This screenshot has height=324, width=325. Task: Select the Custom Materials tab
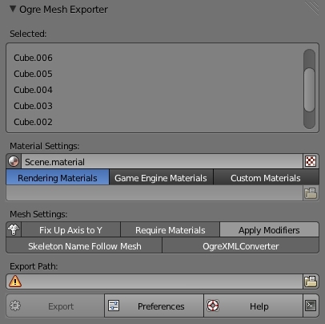[266, 178]
